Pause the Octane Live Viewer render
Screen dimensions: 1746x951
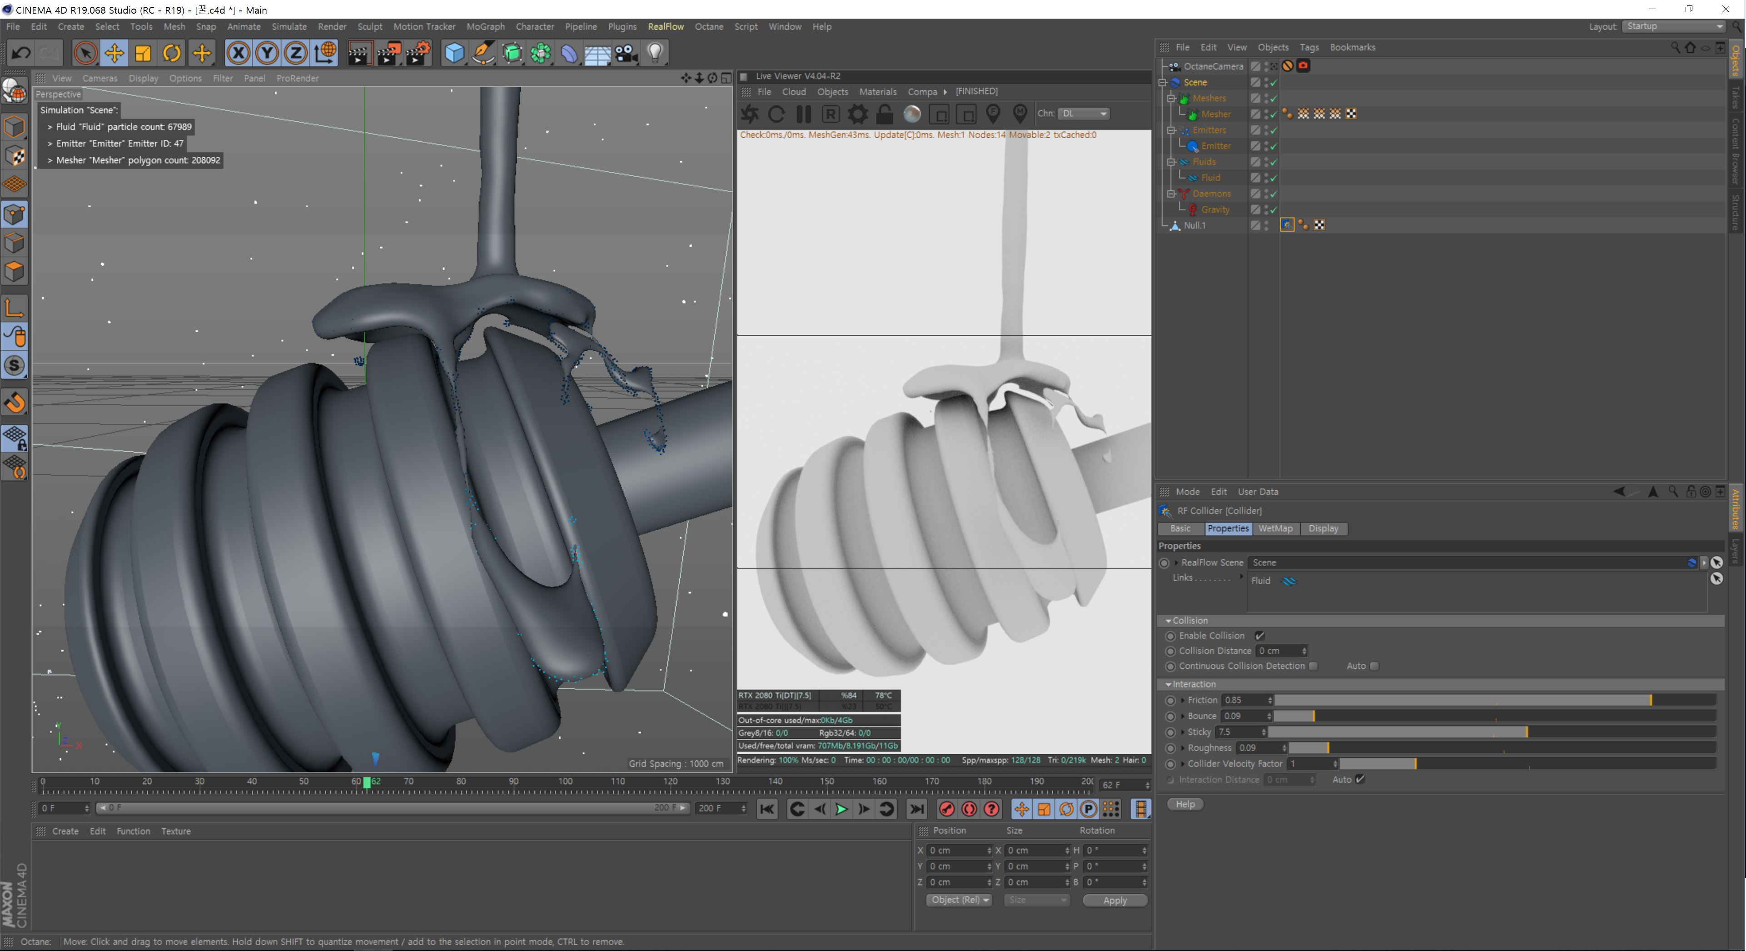804,114
